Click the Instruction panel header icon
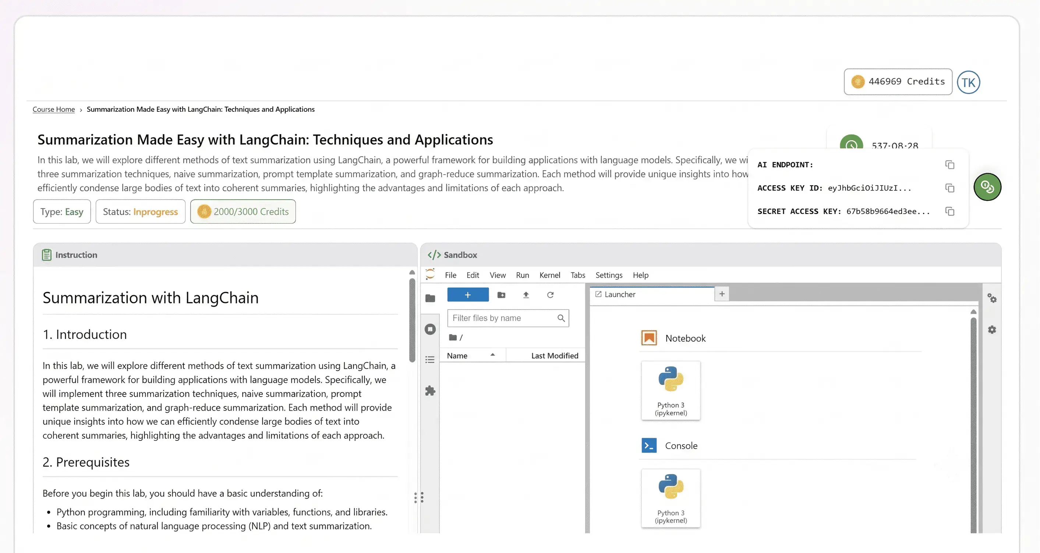The width and height of the screenshot is (1040, 553). tap(46, 255)
